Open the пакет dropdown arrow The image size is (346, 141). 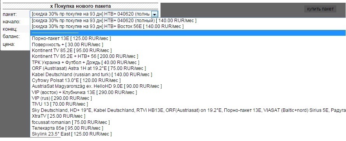coord(155,14)
